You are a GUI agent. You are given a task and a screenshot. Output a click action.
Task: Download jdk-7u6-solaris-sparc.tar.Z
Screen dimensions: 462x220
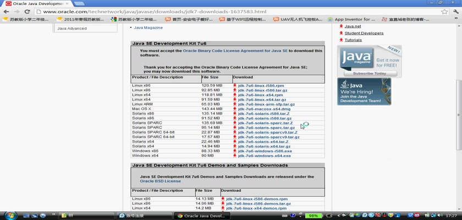coord(265,123)
